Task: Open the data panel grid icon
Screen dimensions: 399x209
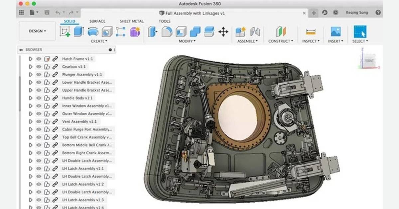Action: [x=21, y=13]
